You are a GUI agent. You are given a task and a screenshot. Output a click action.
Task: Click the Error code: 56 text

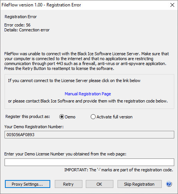17,25
